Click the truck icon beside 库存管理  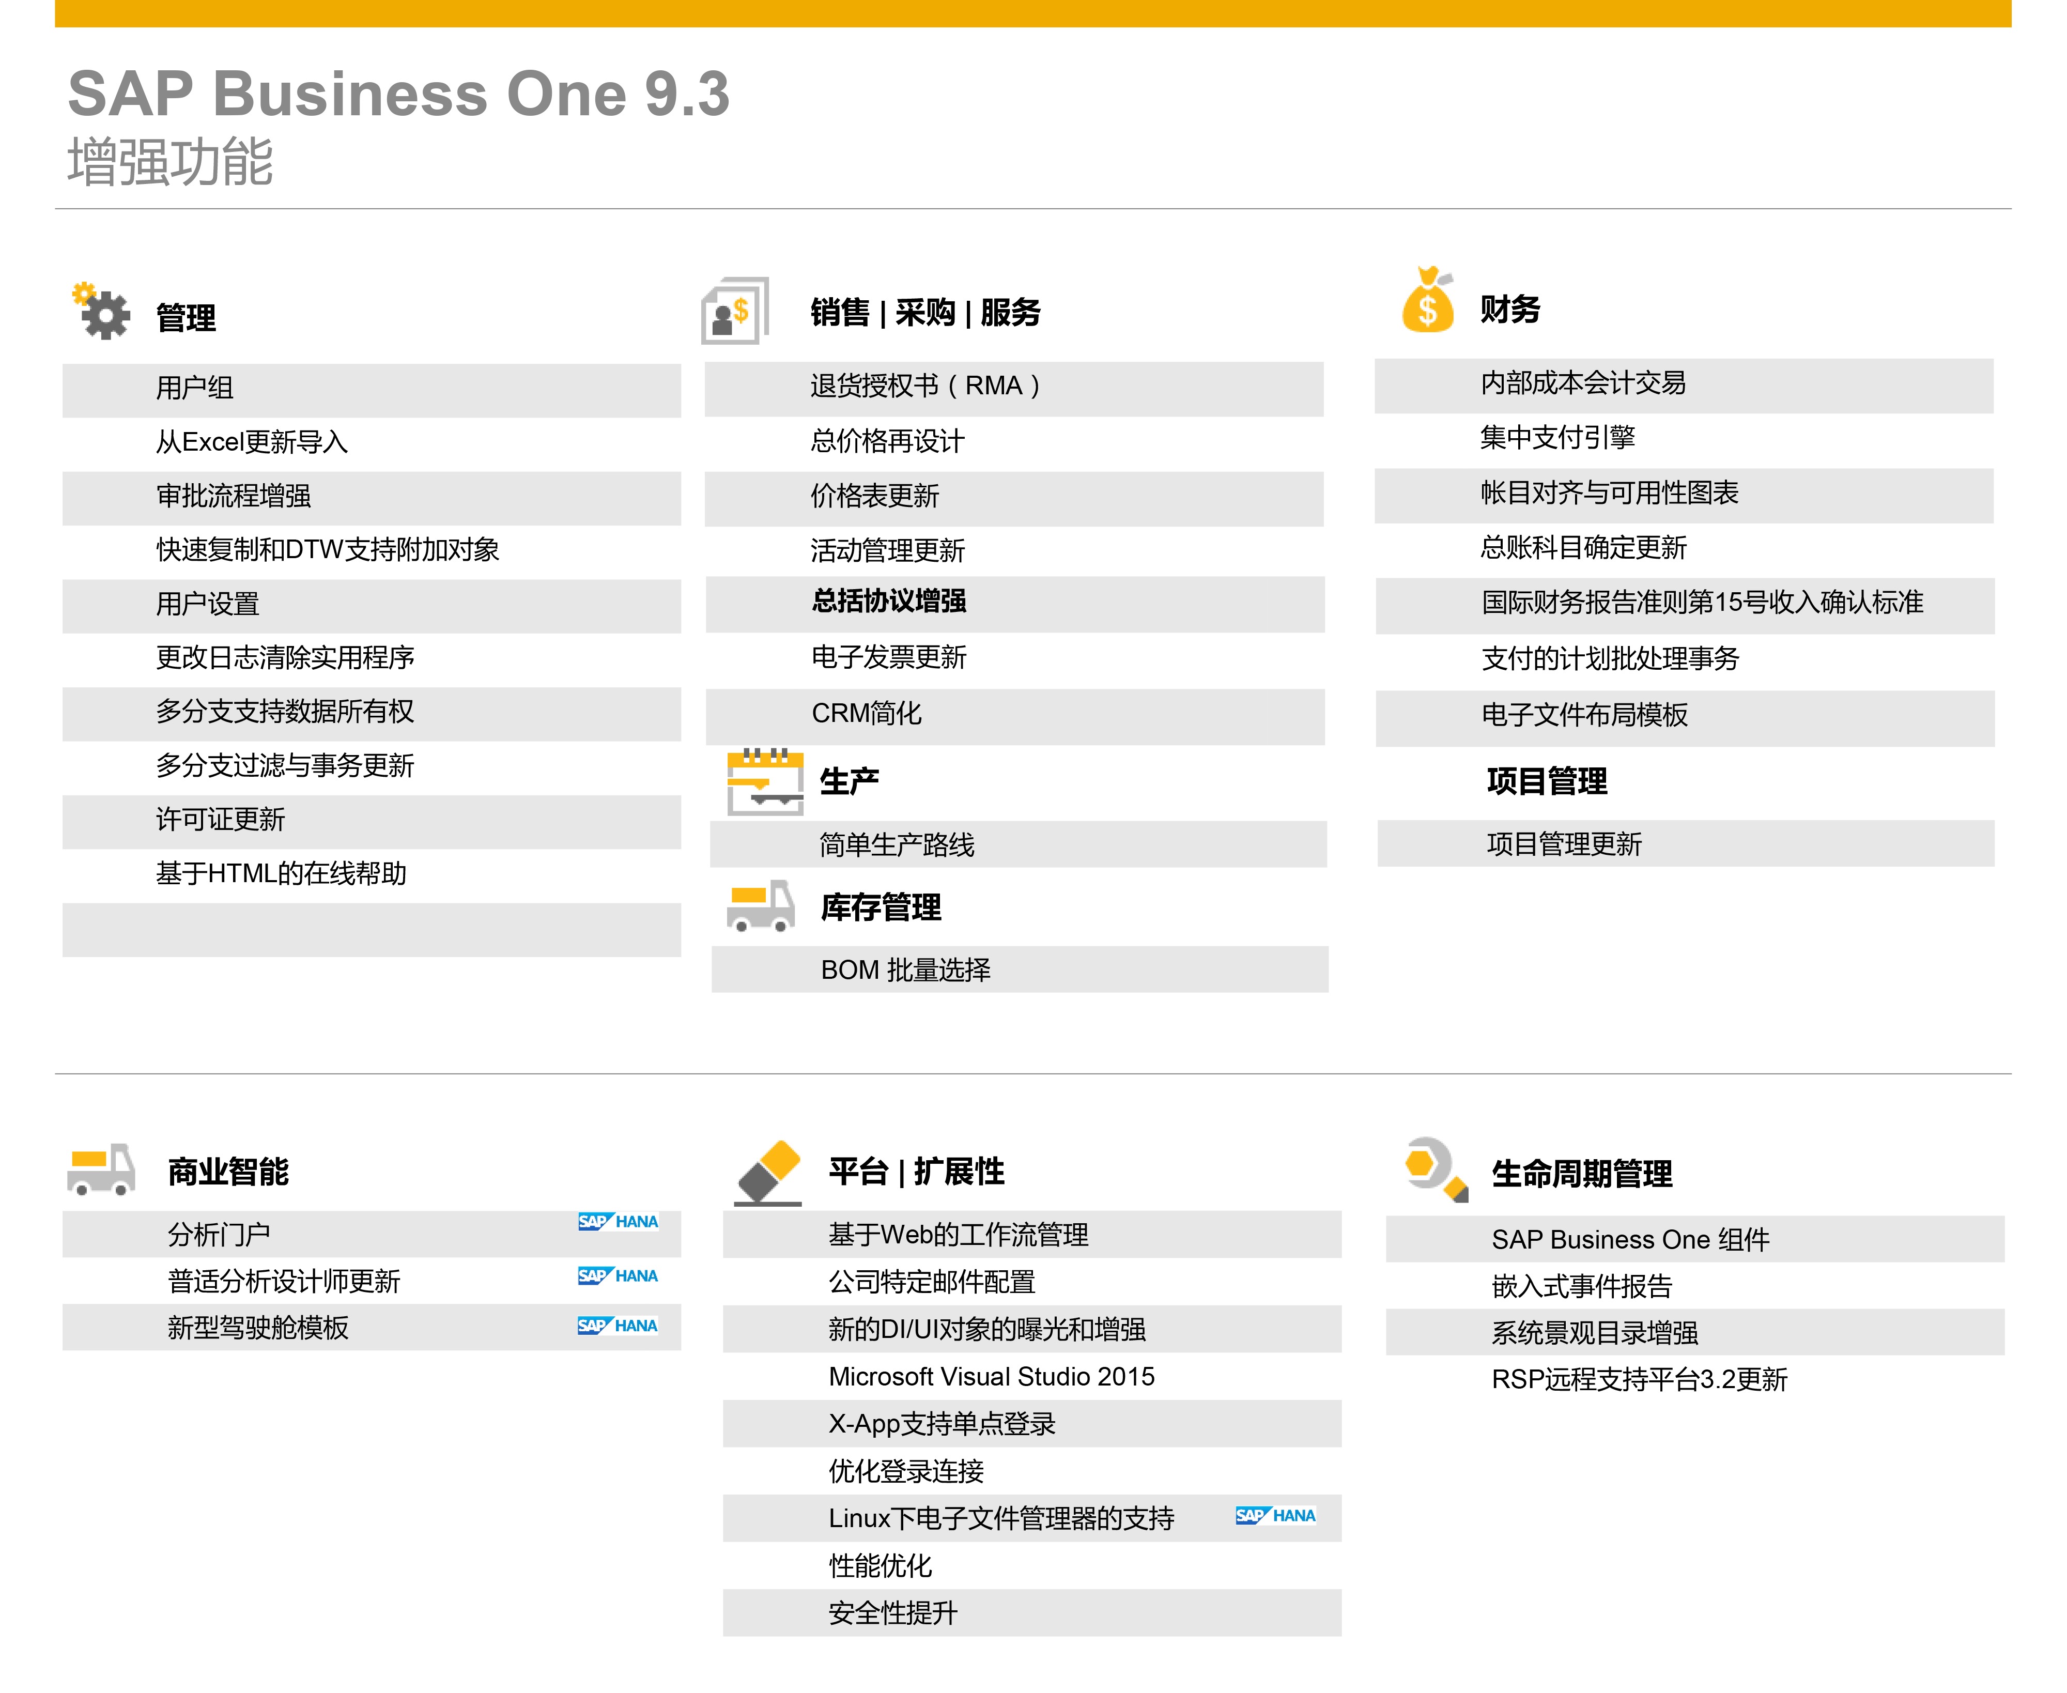[762, 906]
